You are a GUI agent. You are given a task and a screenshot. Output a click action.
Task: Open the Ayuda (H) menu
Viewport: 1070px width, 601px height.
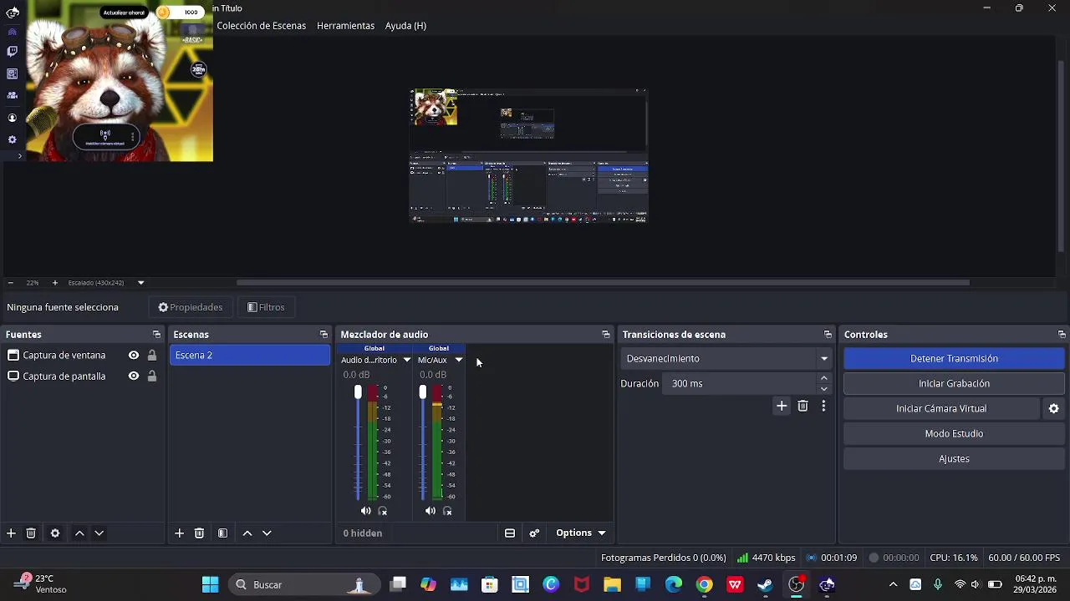(x=405, y=26)
